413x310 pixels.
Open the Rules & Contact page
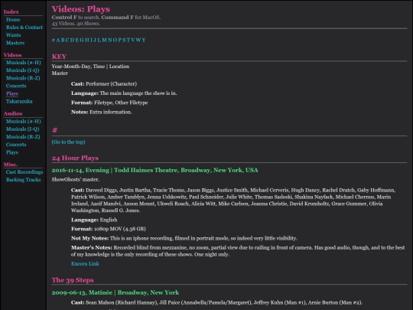point(24,27)
